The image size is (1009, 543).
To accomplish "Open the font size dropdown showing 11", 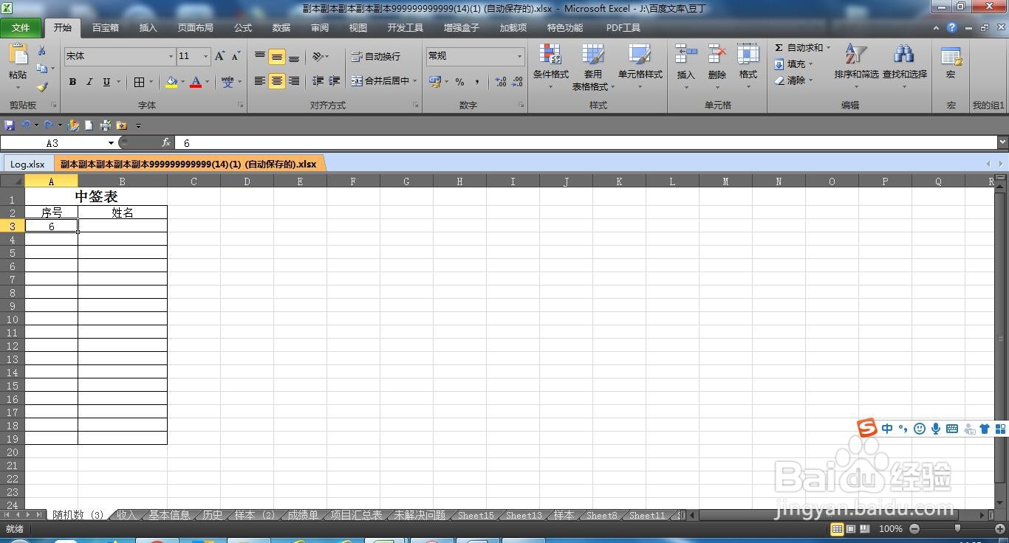I will pos(205,56).
